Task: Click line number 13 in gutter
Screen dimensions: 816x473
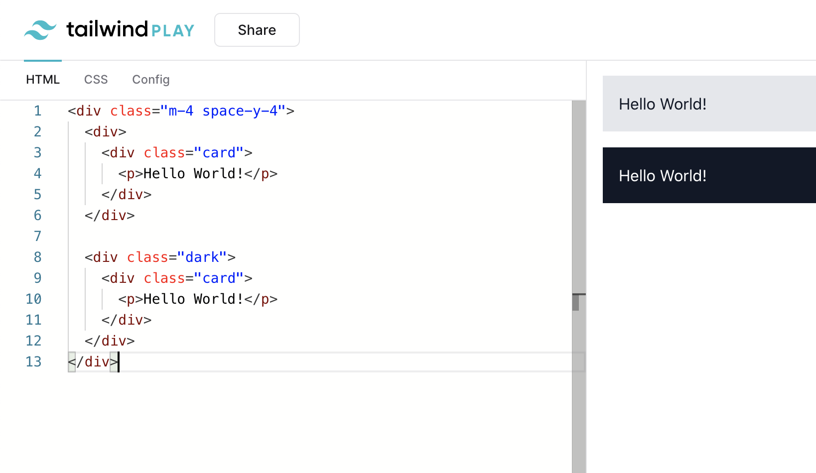Action: [33, 362]
